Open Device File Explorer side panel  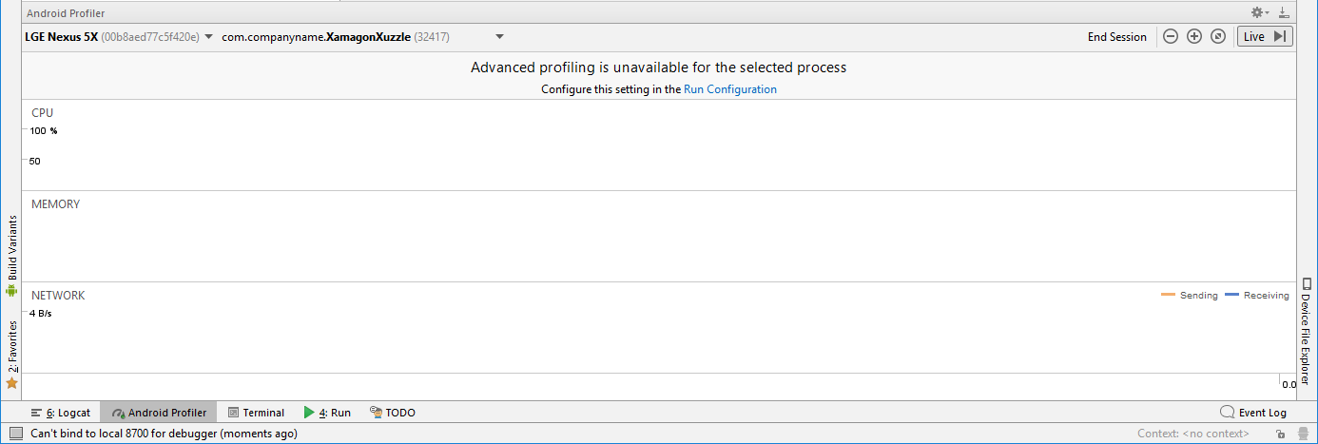click(1306, 331)
